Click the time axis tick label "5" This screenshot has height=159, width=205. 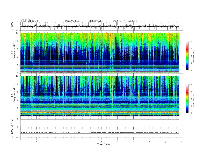click(101, 142)
